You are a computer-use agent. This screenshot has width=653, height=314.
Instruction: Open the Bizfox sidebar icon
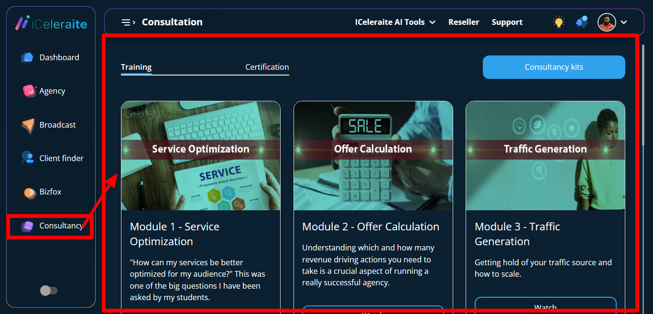coord(30,193)
